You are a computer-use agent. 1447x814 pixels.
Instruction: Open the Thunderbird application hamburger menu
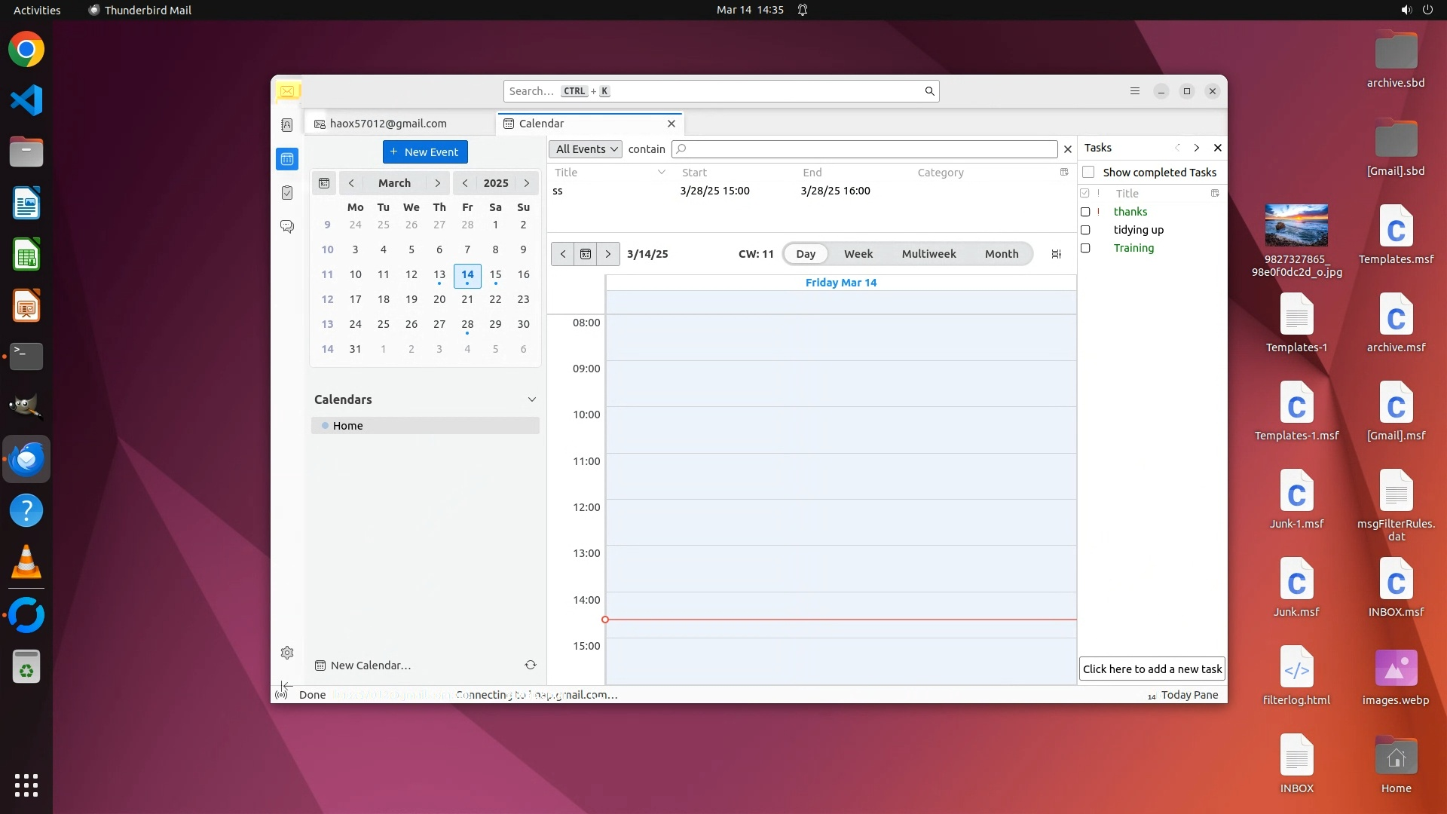(1134, 91)
